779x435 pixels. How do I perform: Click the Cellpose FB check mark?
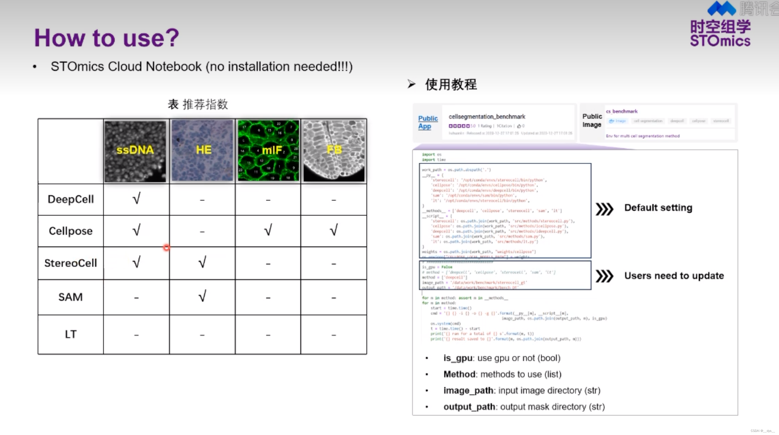[x=334, y=230]
